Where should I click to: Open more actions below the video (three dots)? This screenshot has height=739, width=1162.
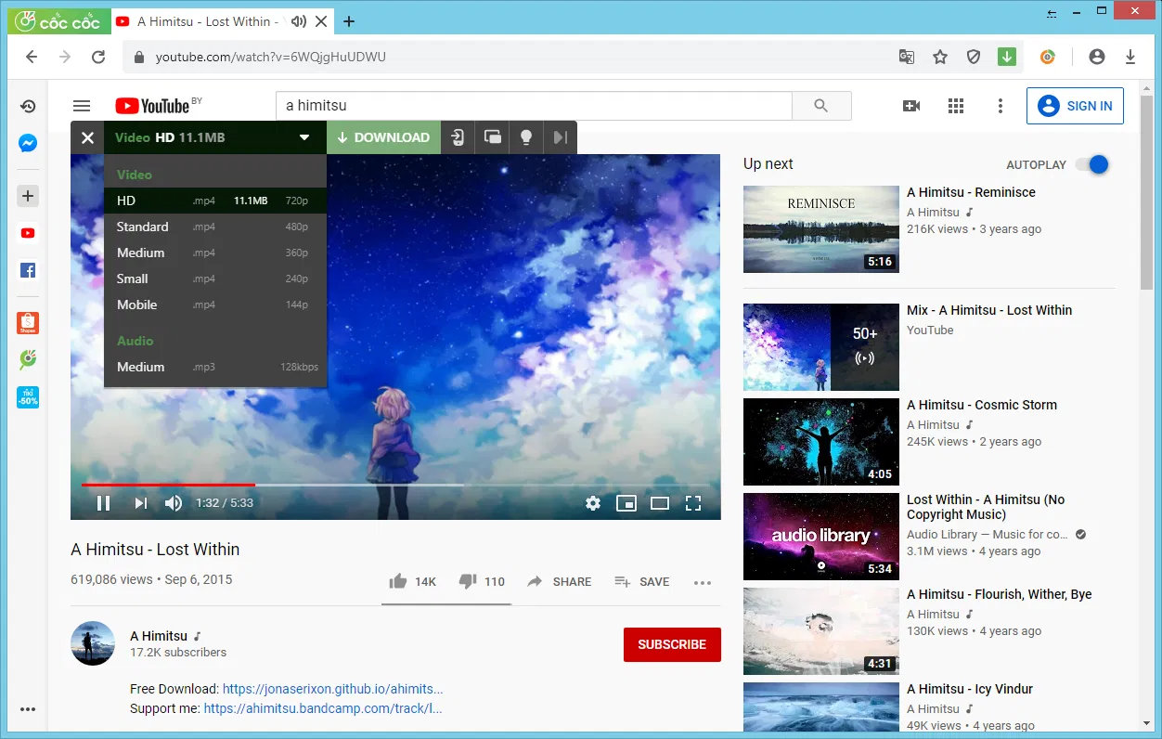(x=703, y=582)
